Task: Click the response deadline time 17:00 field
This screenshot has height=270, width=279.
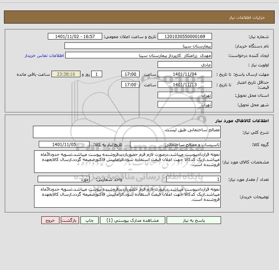Action: (x=130, y=74)
